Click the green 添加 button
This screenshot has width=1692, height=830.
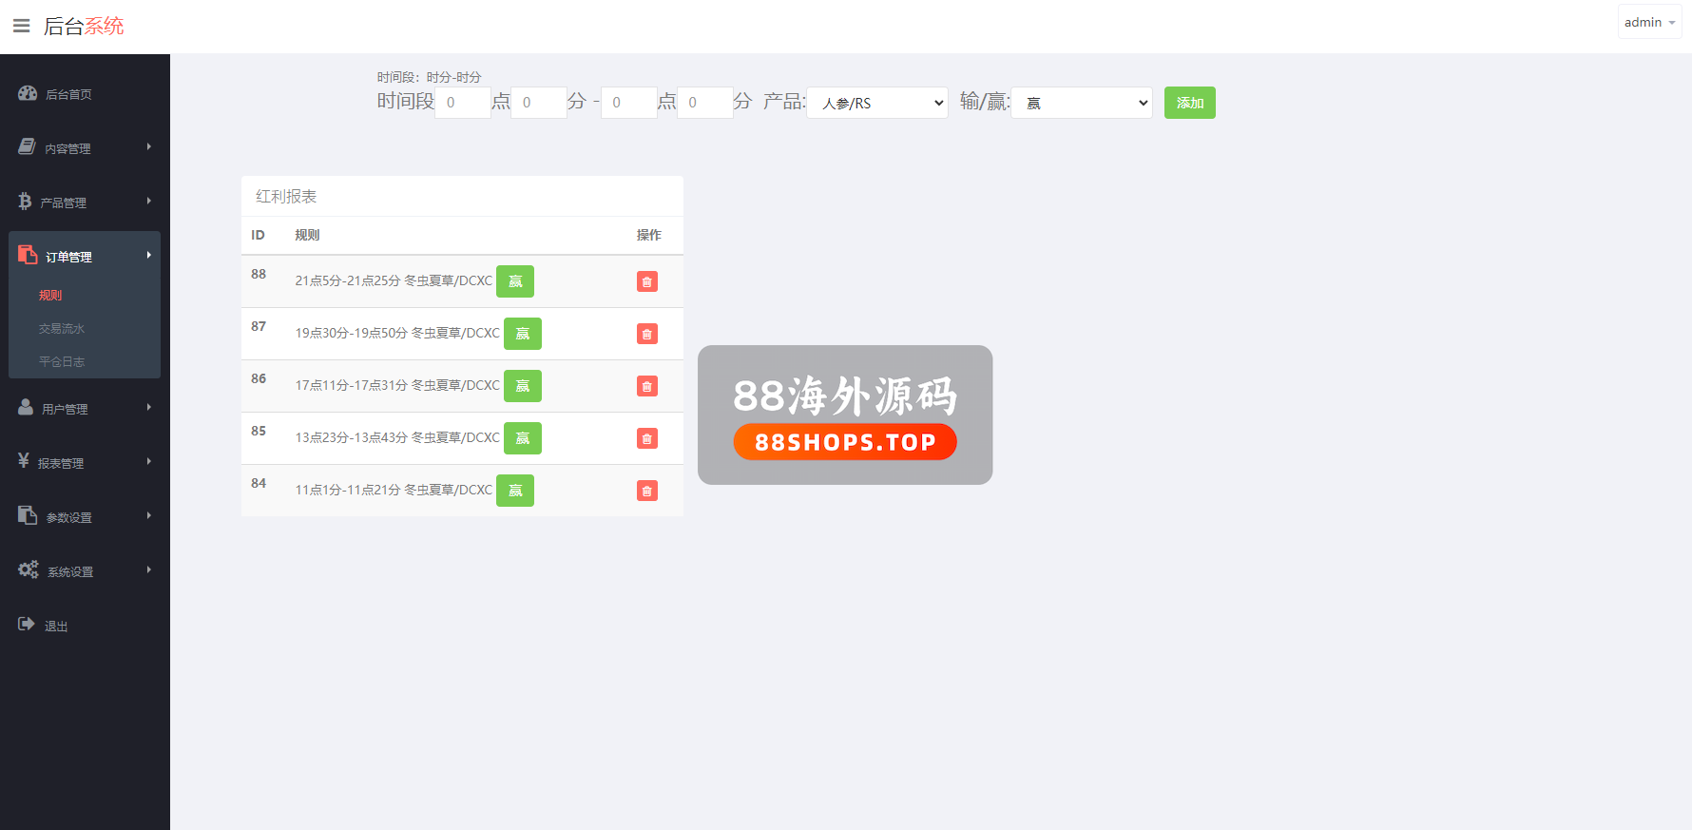pyautogui.click(x=1189, y=103)
